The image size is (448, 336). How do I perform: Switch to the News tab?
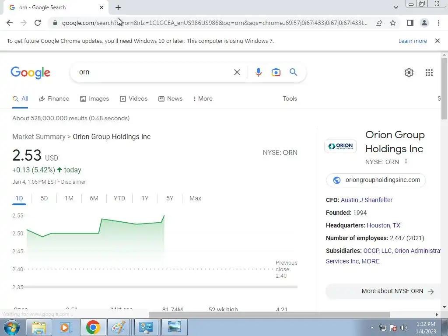click(170, 99)
